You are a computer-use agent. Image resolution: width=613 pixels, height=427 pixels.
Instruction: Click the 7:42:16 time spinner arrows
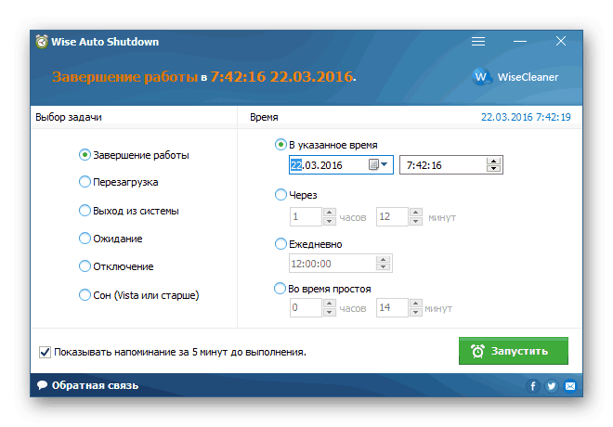click(494, 165)
